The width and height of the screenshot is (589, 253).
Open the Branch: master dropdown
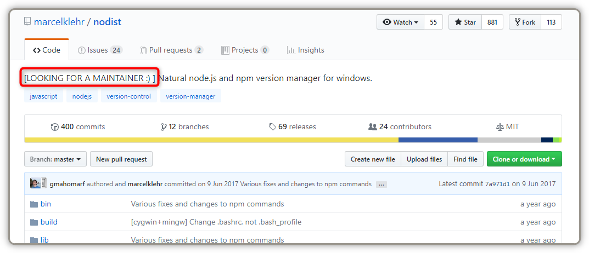point(55,159)
